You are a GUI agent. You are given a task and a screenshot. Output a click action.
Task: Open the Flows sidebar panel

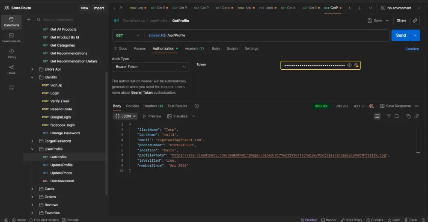pyautogui.click(x=11, y=70)
